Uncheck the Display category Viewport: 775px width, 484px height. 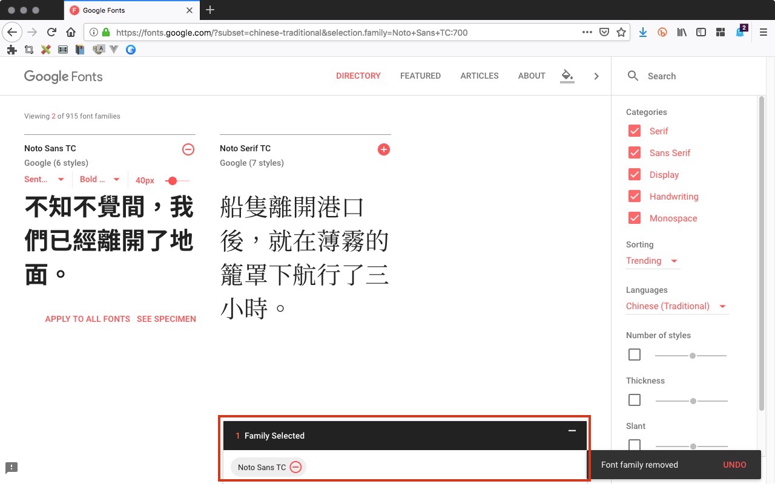click(635, 174)
